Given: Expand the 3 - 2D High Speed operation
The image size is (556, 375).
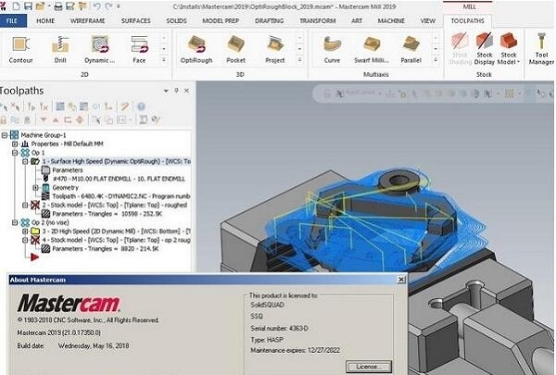Looking at the screenshot, I should [x=25, y=231].
